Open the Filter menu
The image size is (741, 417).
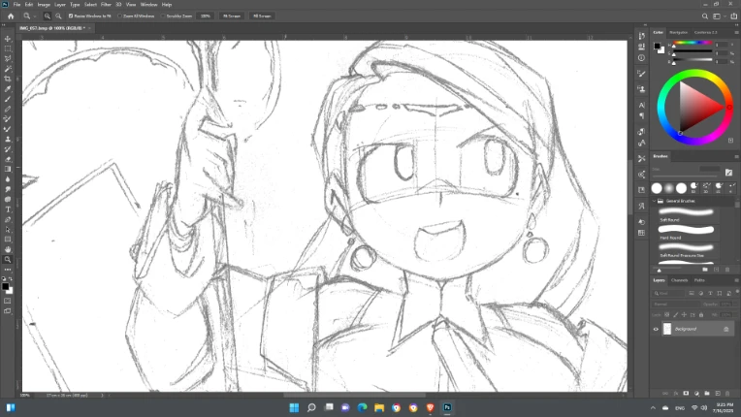pyautogui.click(x=106, y=5)
